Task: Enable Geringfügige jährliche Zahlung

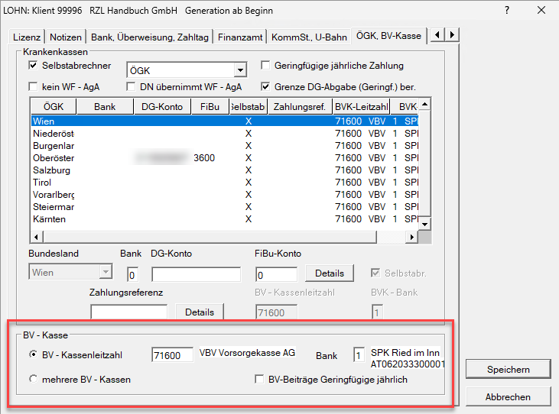Action: coord(266,66)
